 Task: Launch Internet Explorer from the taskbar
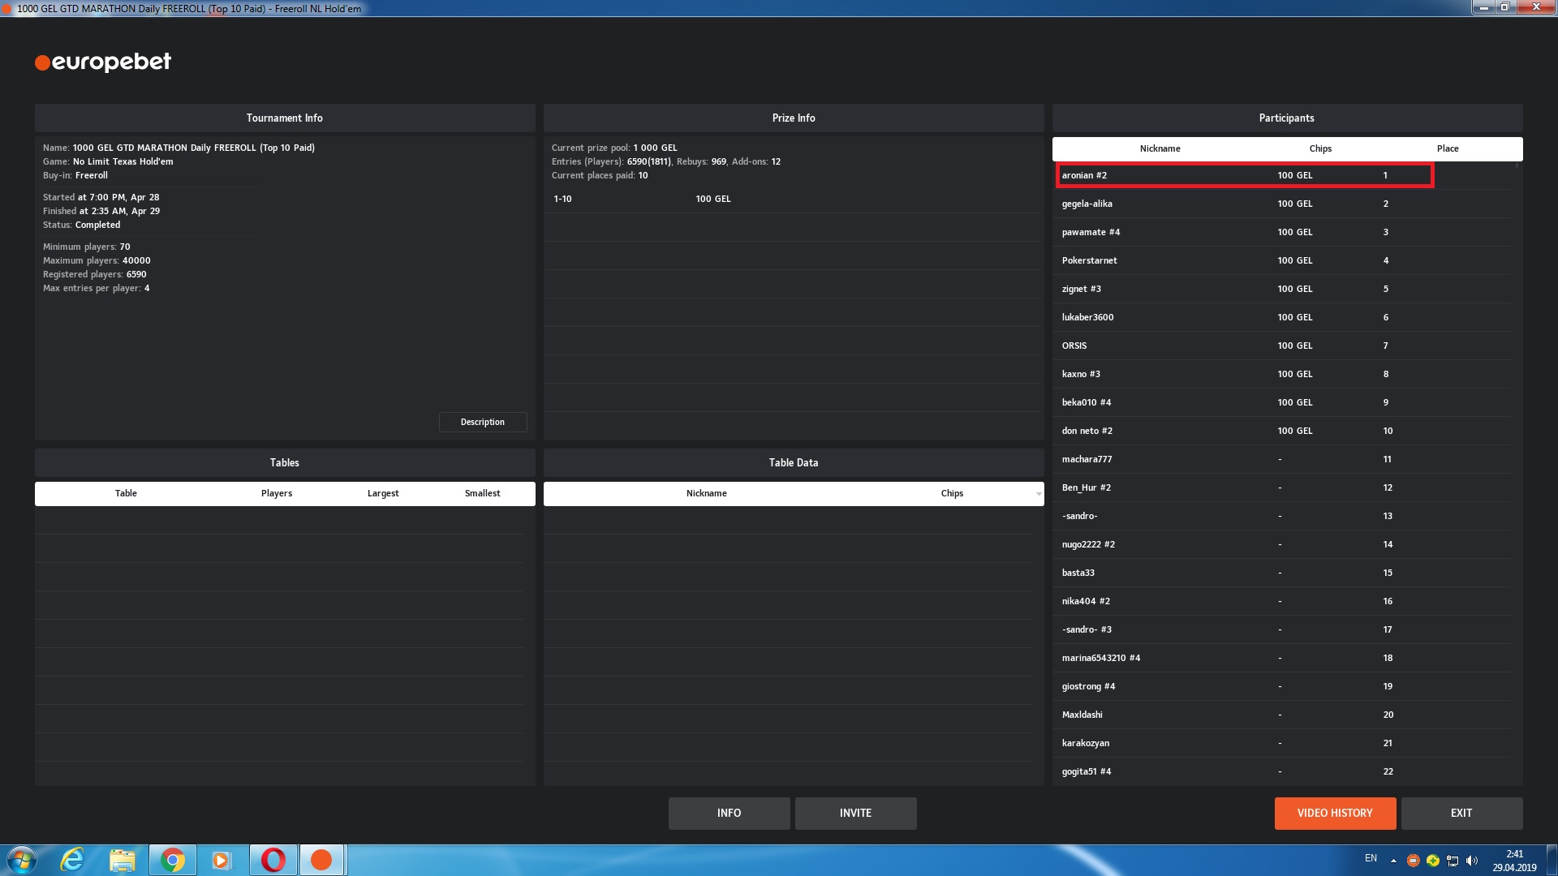click(x=73, y=860)
